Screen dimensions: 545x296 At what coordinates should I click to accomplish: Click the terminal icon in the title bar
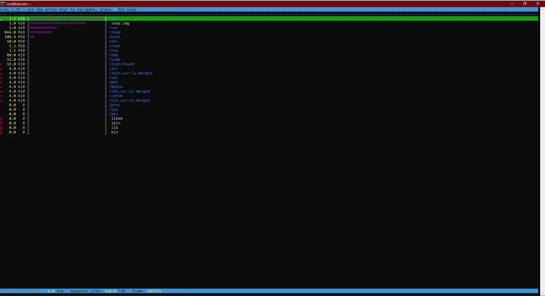pos(3,4)
